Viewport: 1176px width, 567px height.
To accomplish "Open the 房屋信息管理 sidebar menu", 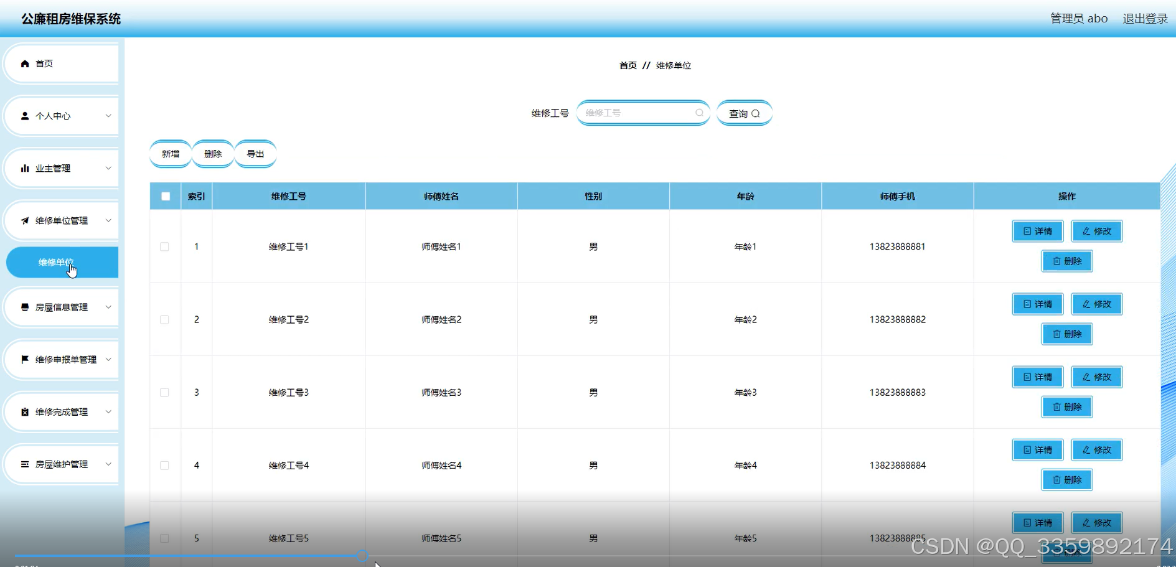I will pyautogui.click(x=62, y=307).
